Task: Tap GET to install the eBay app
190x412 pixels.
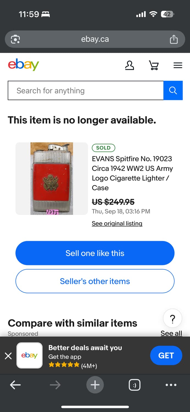Action: 166,355
